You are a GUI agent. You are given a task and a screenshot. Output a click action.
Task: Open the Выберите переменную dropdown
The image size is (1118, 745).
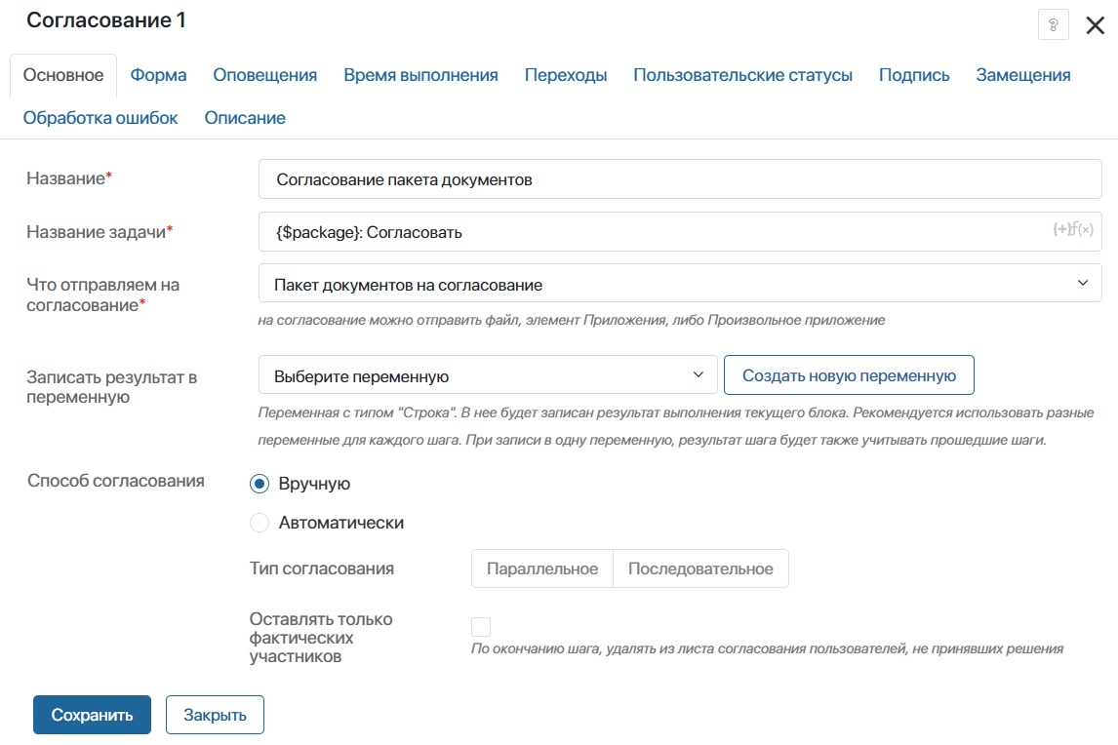[488, 375]
